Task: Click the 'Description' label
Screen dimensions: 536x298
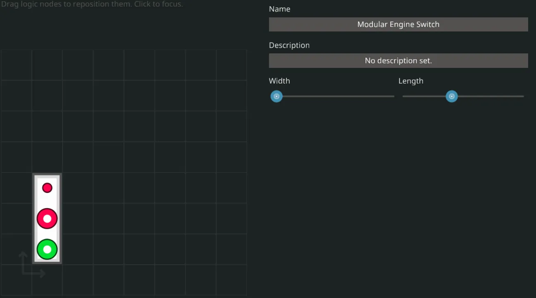Action: [289, 45]
